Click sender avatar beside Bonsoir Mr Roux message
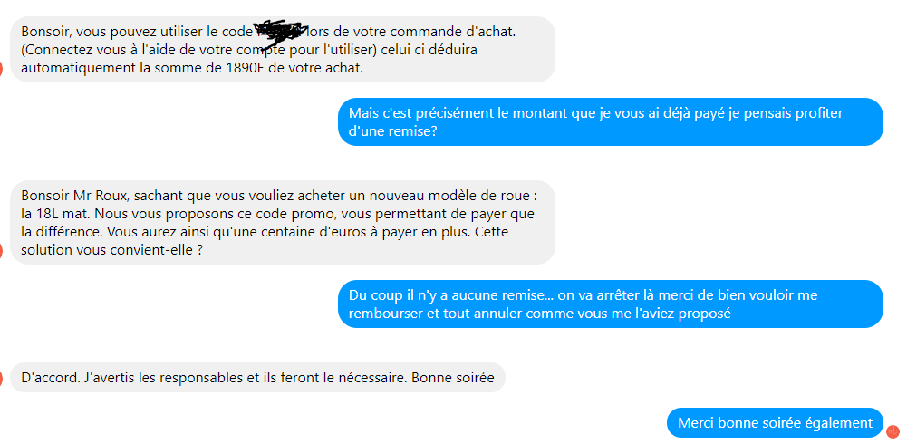Image resolution: width=907 pixels, height=444 pixels. pyautogui.click(x=1, y=251)
